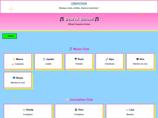Click the Beat At School logo image
The width and height of the screenshot is (158, 118).
coord(79,4)
